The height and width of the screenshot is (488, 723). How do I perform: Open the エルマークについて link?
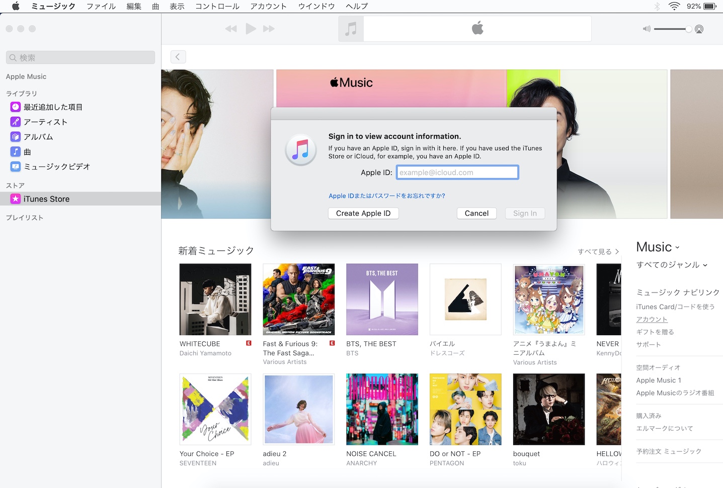[x=665, y=428]
